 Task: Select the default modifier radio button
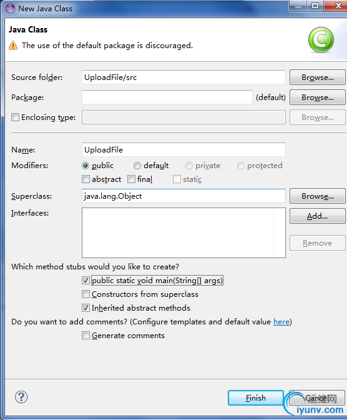point(137,166)
